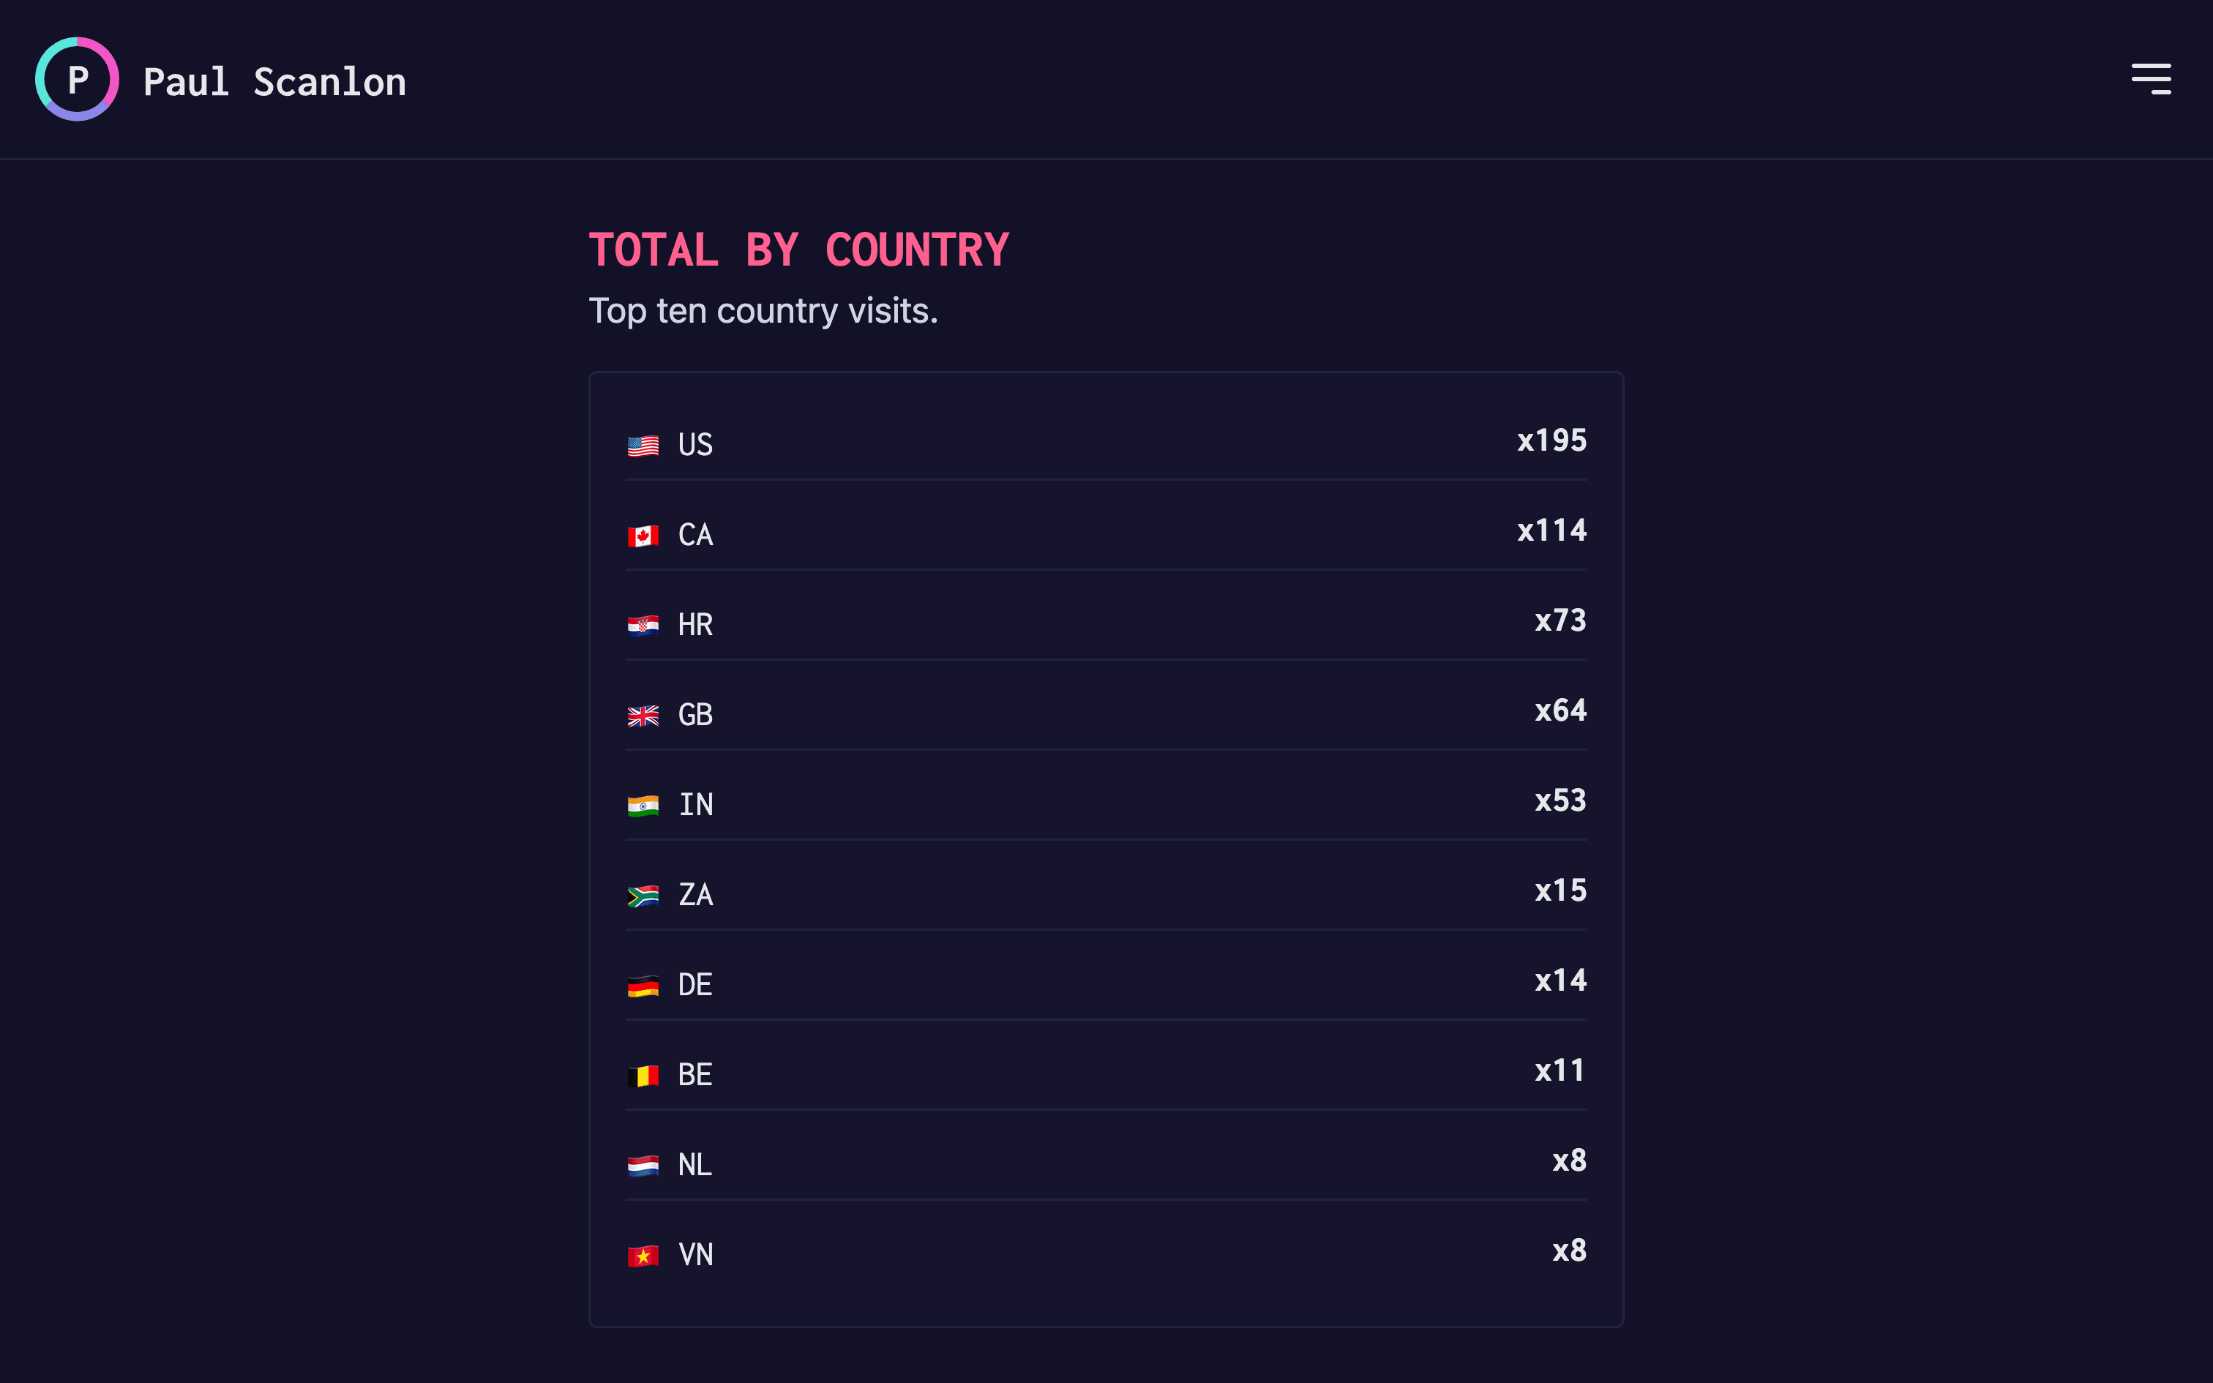Click the India flag icon

[643, 805]
